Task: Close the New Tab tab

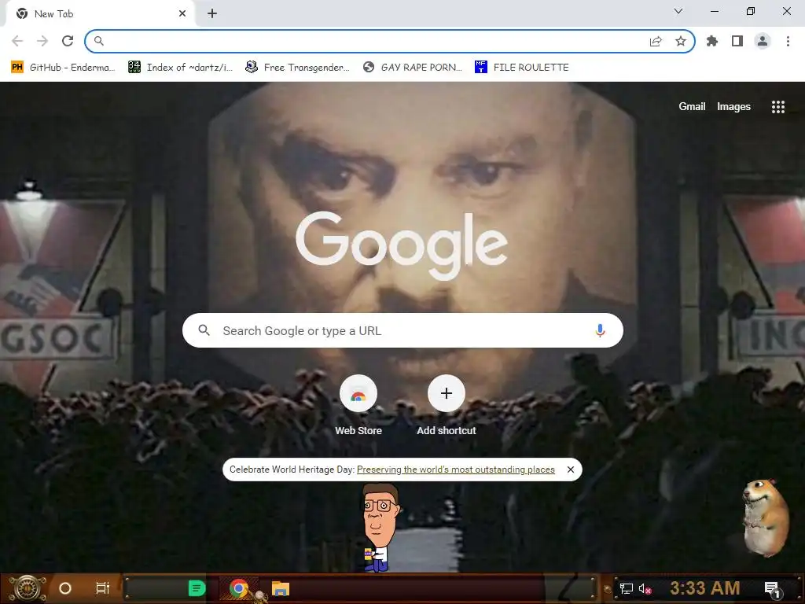Action: tap(182, 14)
